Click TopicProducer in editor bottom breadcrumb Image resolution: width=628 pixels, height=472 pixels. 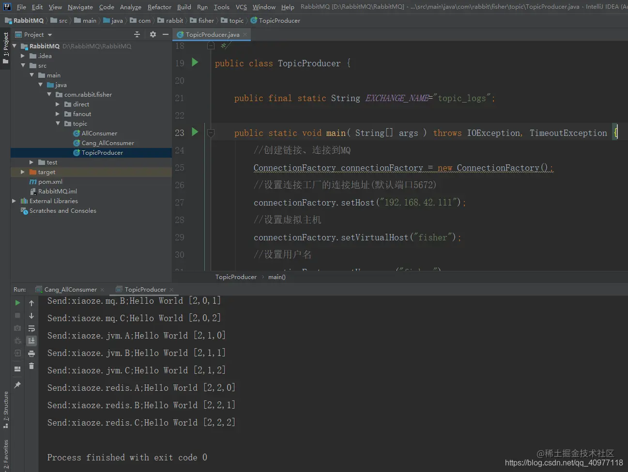pyautogui.click(x=236, y=277)
